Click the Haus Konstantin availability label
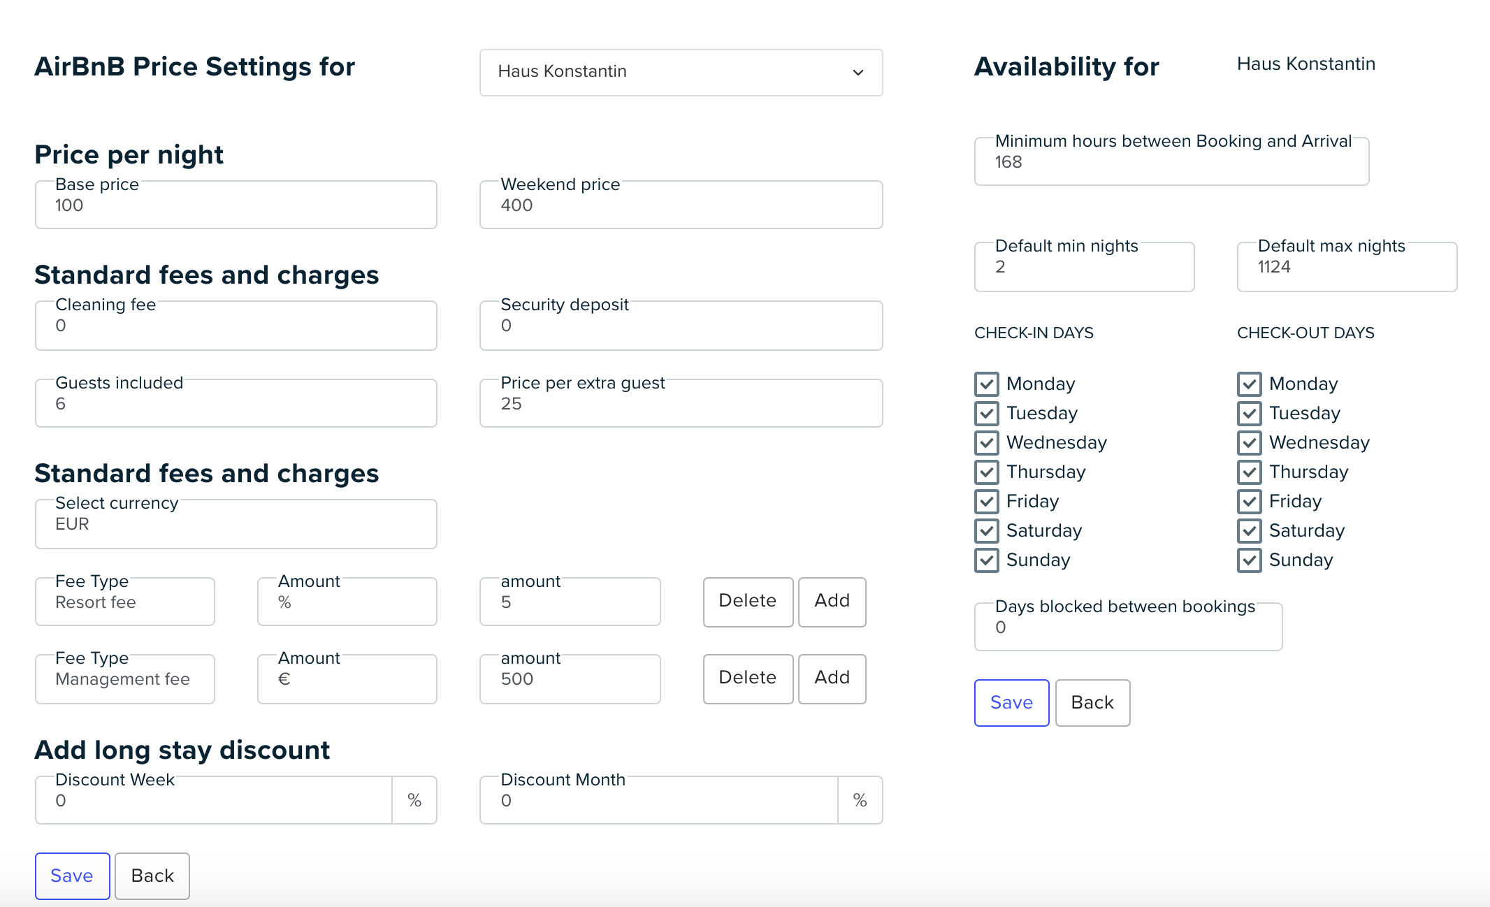The height and width of the screenshot is (907, 1490). pyautogui.click(x=1306, y=64)
